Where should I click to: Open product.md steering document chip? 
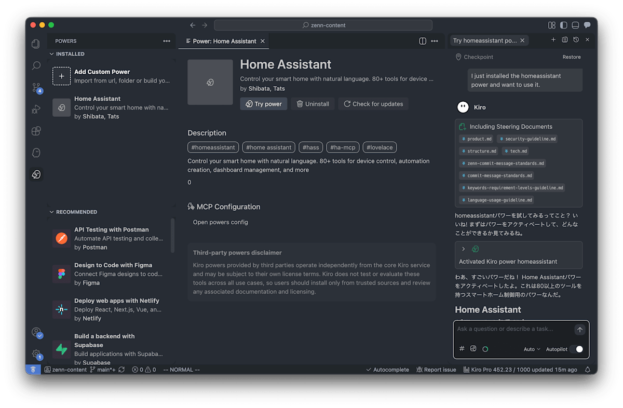(477, 139)
